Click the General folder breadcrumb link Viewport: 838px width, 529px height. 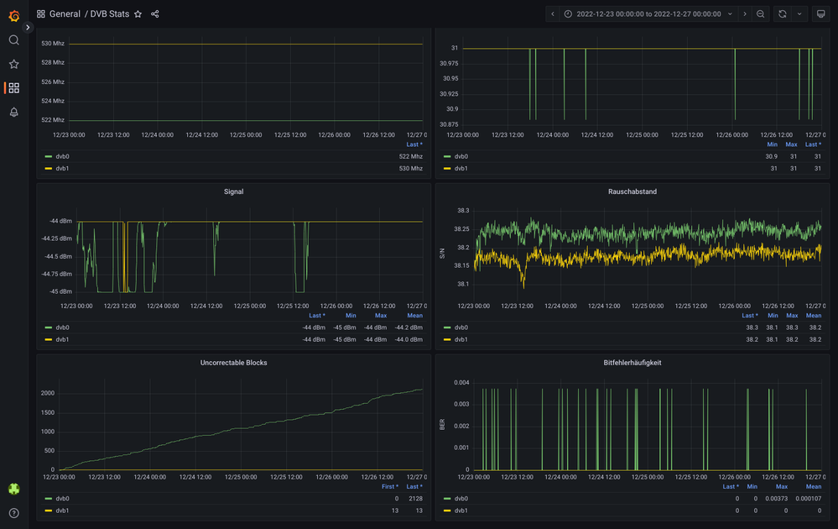click(65, 14)
